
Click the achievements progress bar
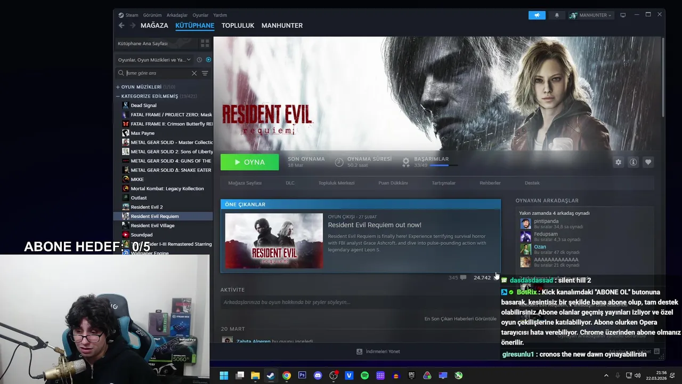(443, 165)
